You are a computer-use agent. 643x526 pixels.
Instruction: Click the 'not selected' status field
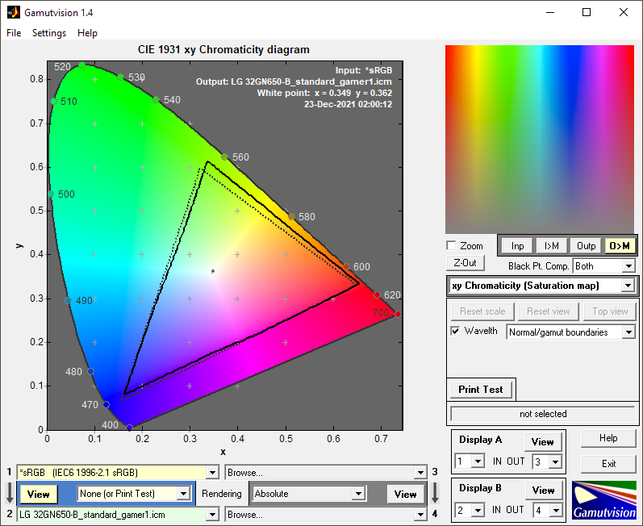click(x=542, y=414)
